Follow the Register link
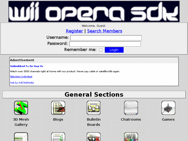 pos(74,31)
